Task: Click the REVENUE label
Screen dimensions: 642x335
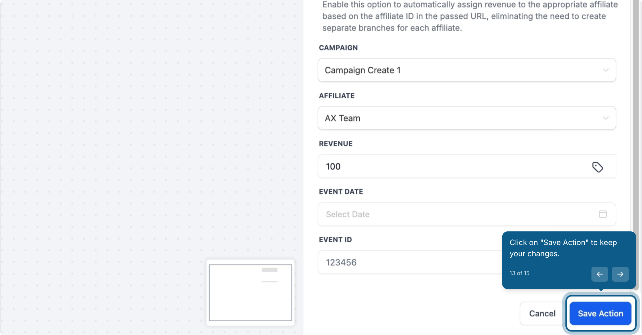Action: pyautogui.click(x=336, y=144)
